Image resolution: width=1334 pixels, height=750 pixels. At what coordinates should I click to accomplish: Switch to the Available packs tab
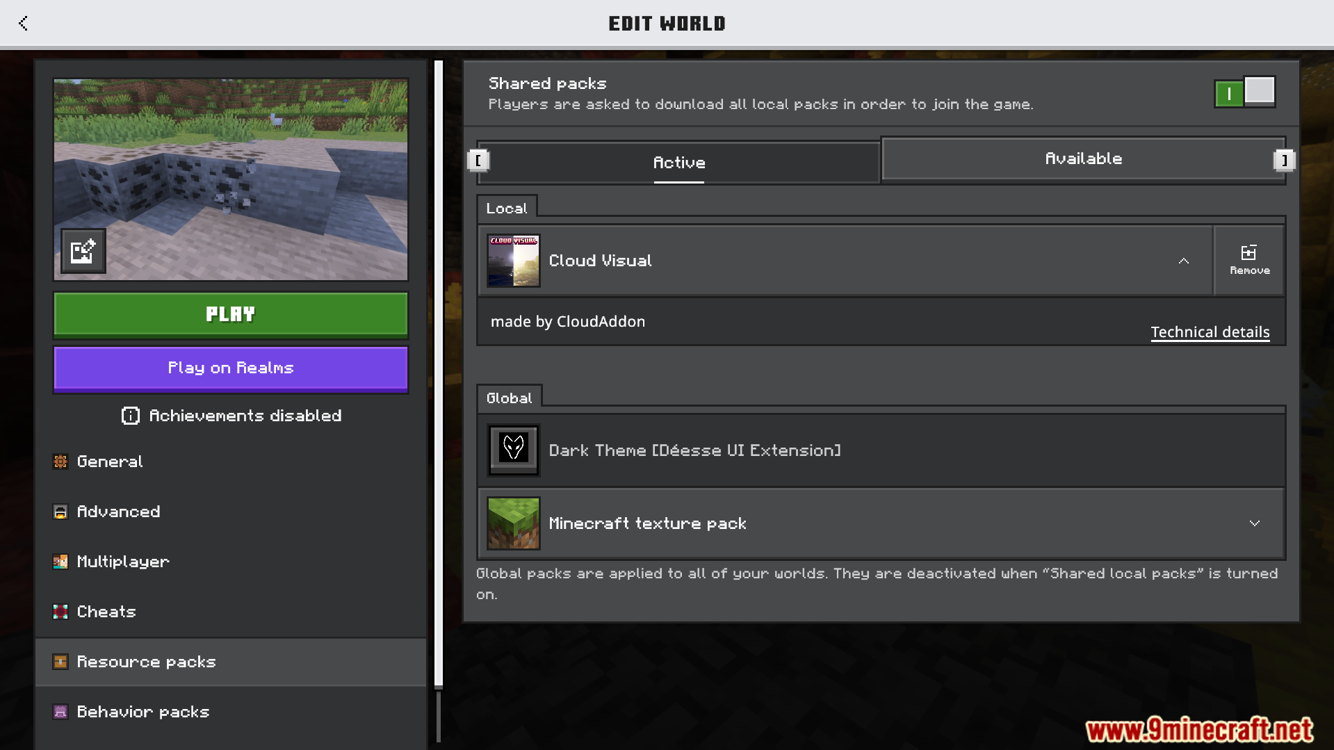(x=1083, y=158)
